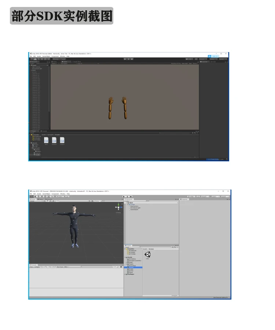Switch to Services tab in upper window

tap(213, 62)
